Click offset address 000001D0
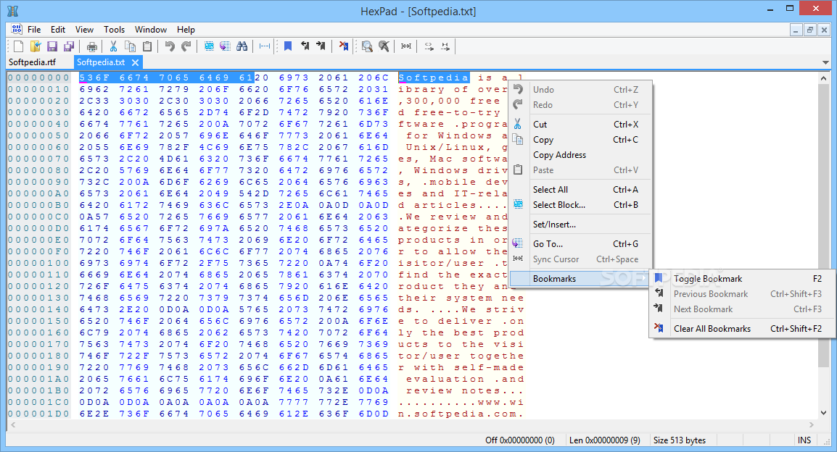The width and height of the screenshot is (837, 452). [x=38, y=414]
